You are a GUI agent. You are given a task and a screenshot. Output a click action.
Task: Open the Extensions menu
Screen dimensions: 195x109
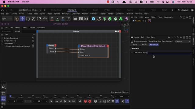point(120,14)
